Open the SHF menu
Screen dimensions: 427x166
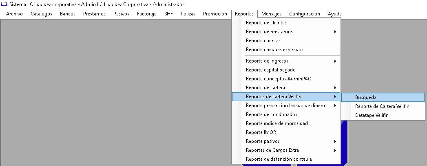click(x=168, y=14)
